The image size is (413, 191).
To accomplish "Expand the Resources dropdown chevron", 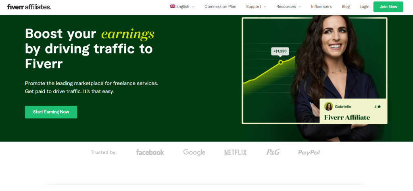I will point(300,7).
